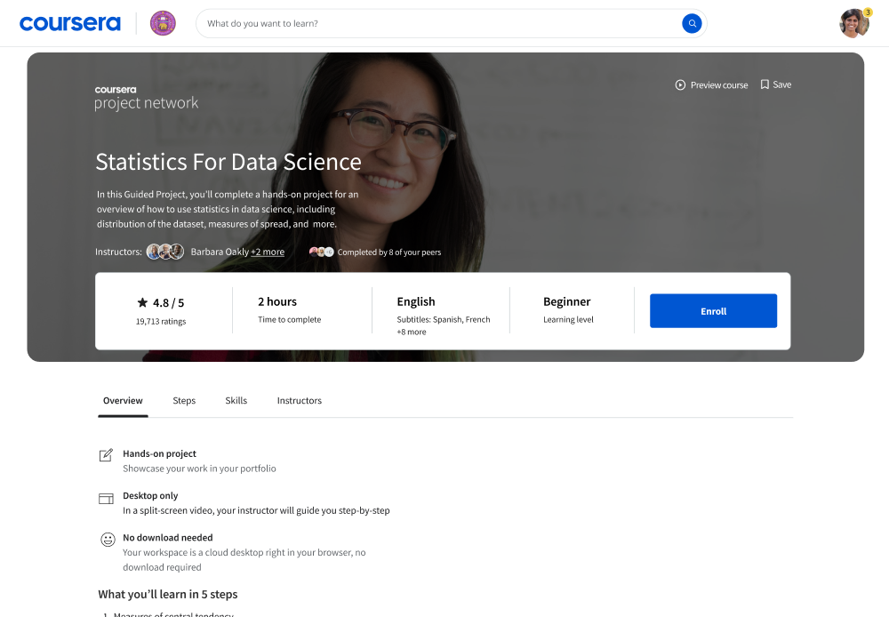Click the Hands-on project heading

pos(159,453)
